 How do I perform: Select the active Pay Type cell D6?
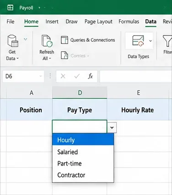80,127
